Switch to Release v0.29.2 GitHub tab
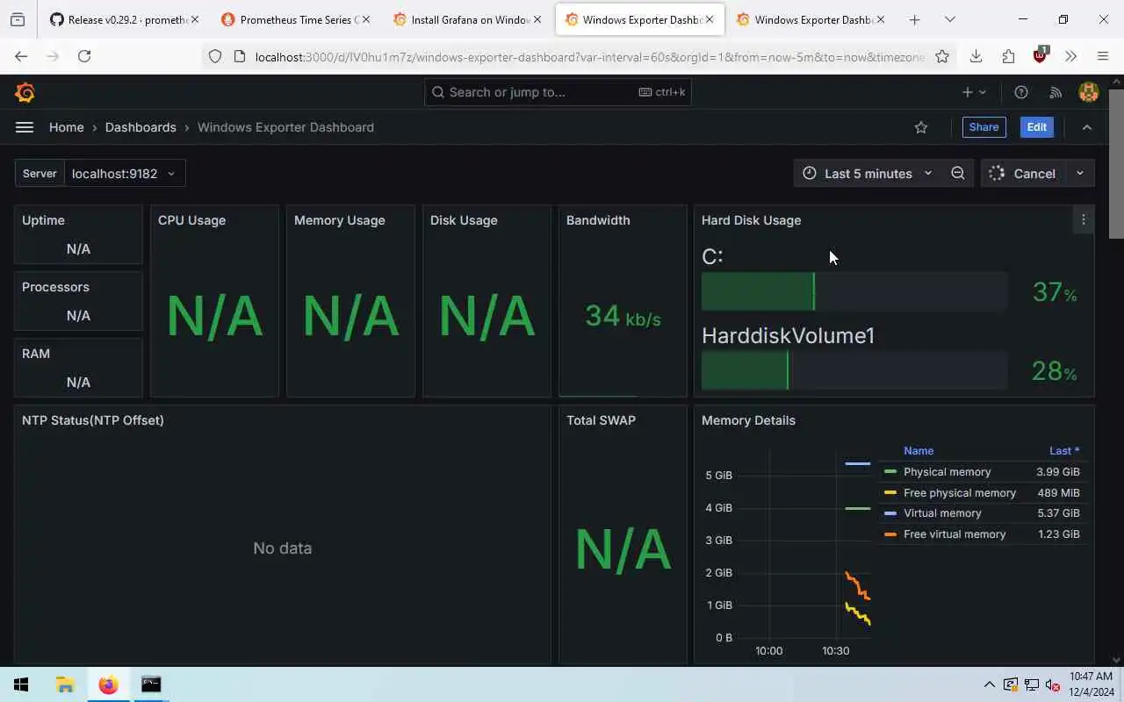1124x702 pixels. click(123, 19)
